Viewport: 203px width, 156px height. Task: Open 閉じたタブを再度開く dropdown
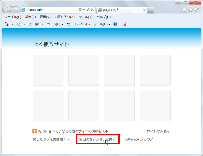pyautogui.click(x=51, y=139)
